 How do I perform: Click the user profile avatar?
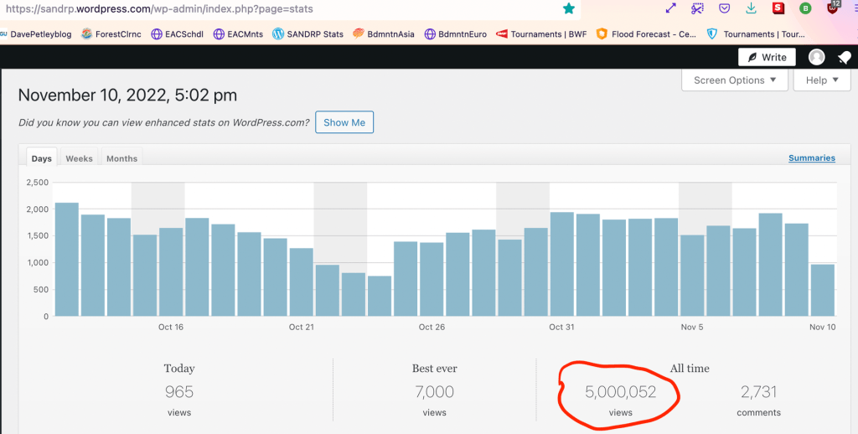[816, 57]
